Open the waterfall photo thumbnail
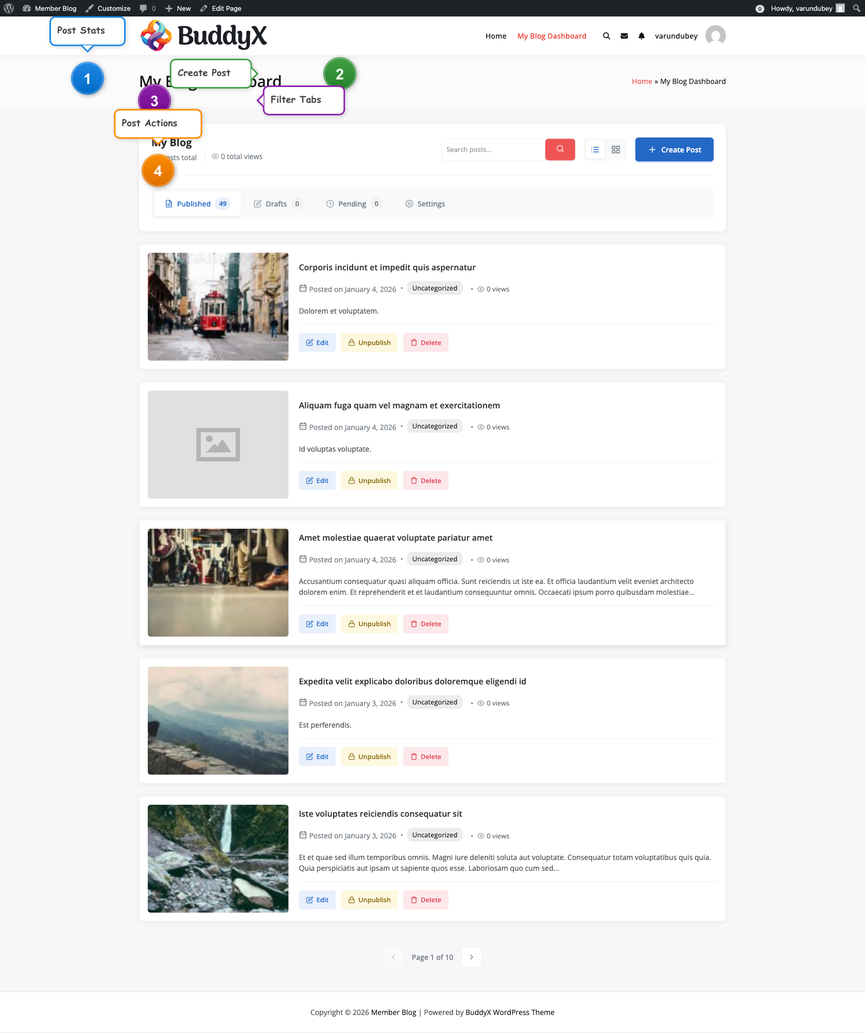 click(218, 858)
